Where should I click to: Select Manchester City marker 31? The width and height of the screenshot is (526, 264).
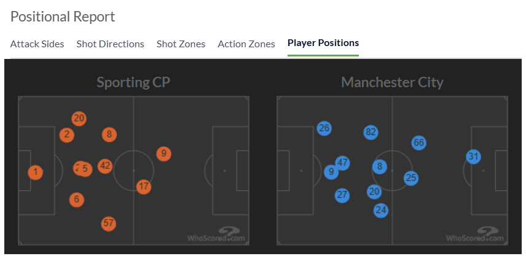[473, 157]
